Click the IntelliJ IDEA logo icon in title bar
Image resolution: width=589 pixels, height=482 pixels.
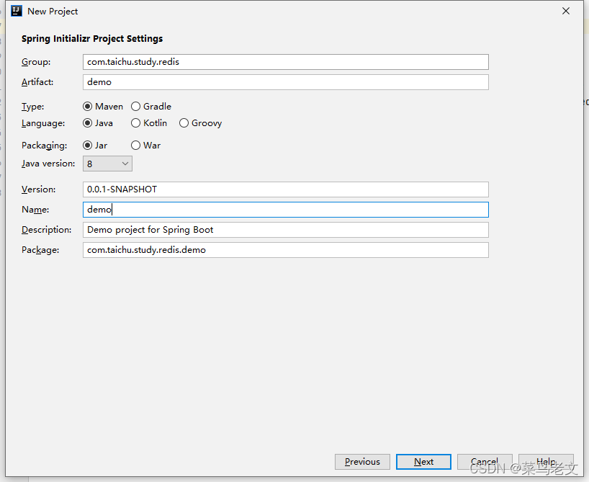(17, 12)
